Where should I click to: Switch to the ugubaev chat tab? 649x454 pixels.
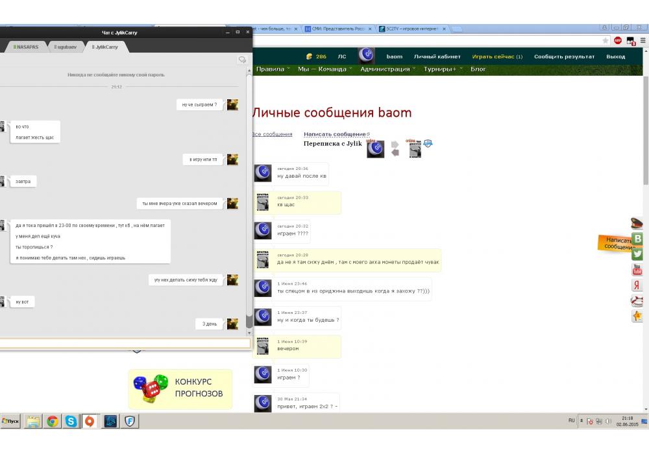65,47
